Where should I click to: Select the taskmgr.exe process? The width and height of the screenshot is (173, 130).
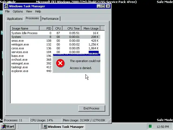32,67
